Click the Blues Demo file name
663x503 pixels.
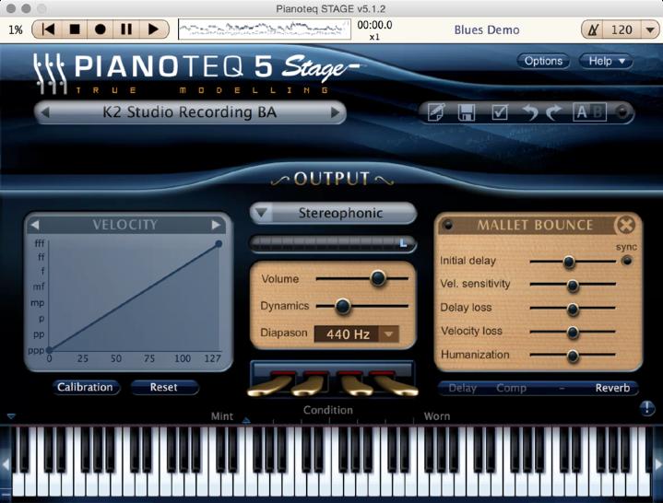pos(487,30)
